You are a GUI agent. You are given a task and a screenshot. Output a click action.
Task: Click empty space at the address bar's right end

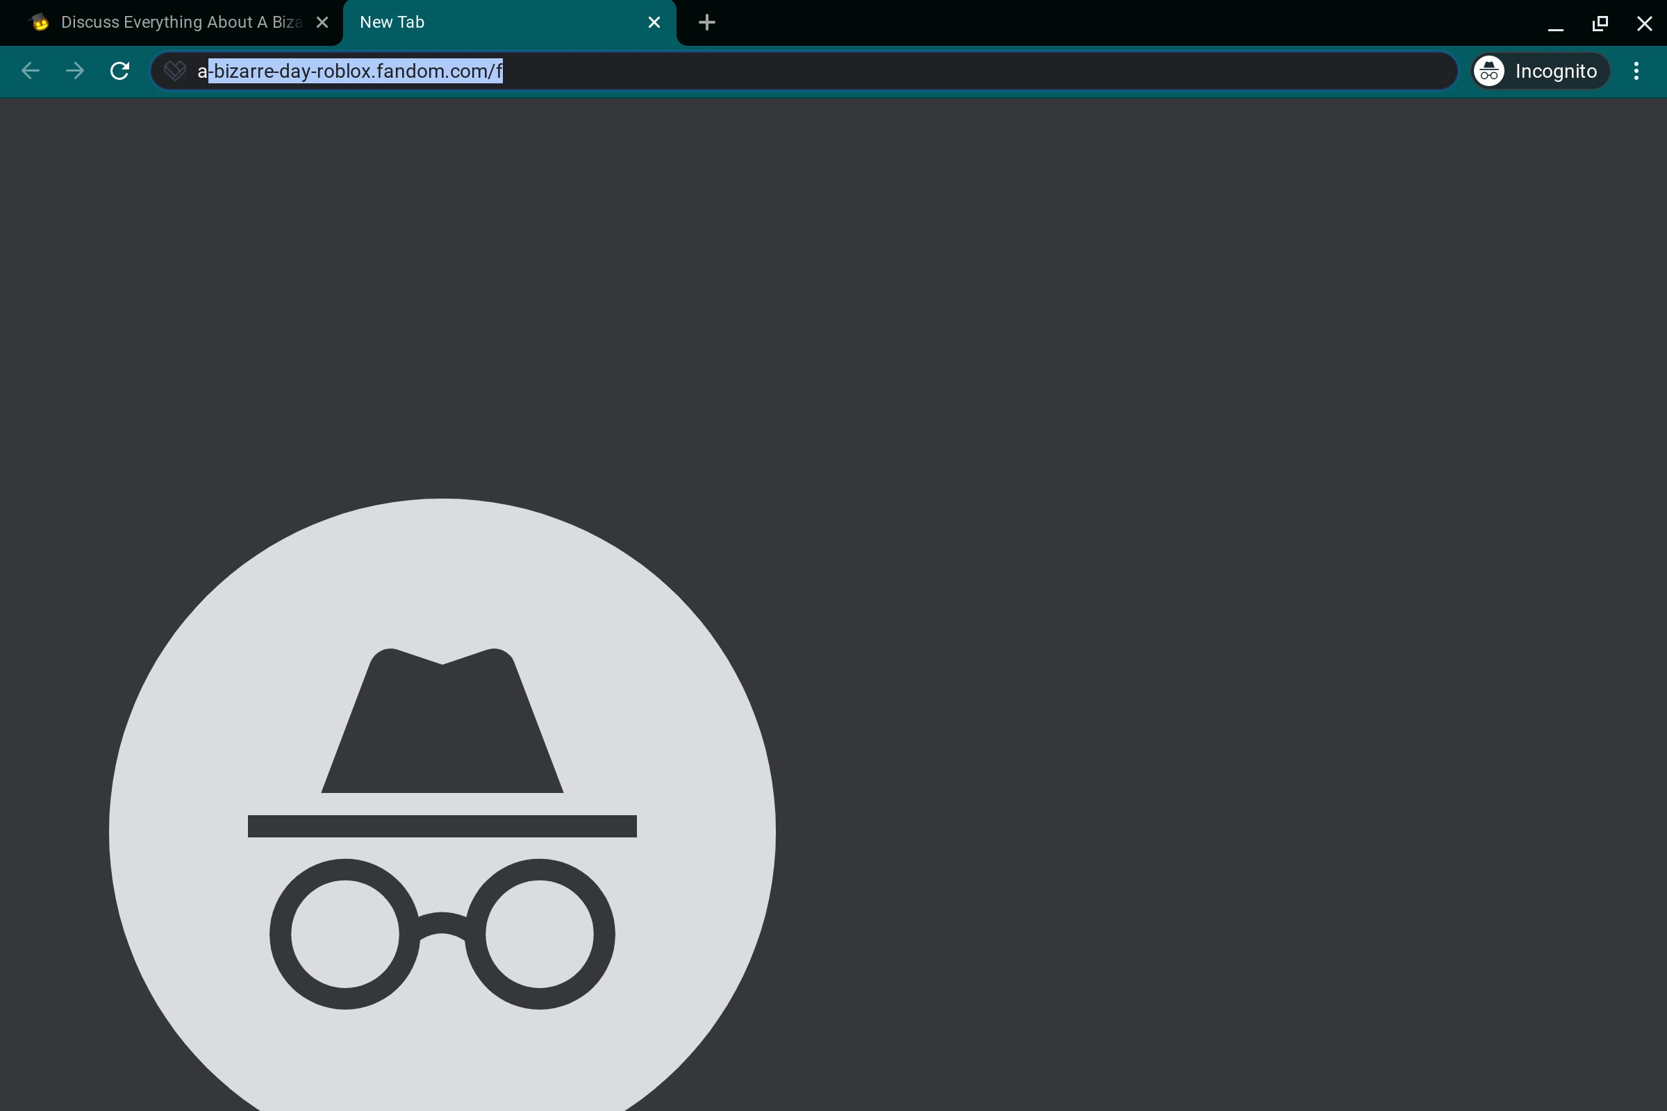click(1347, 71)
